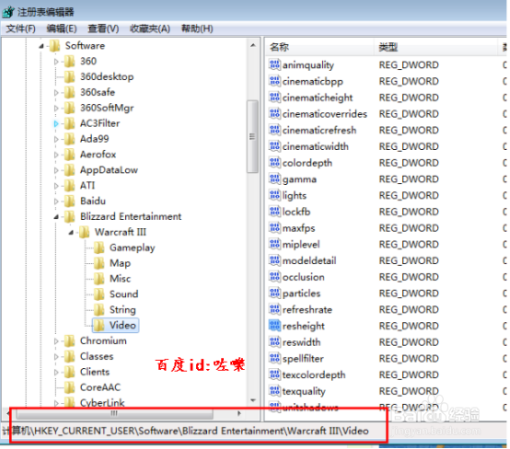Click the cinematicwidth value icon

274,146
